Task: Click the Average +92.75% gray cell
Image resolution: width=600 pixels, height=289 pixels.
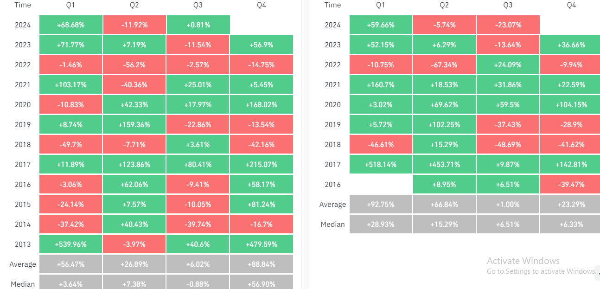Action: [381, 205]
